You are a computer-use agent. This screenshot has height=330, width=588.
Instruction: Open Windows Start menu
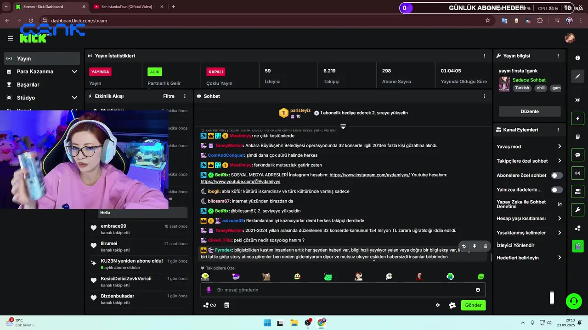click(x=267, y=323)
